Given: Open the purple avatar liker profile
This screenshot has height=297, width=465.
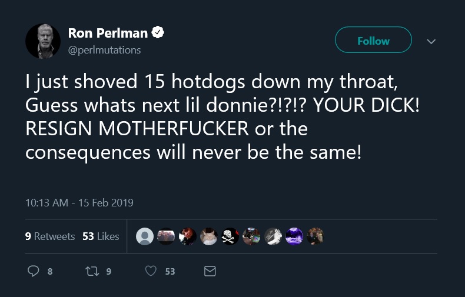Looking at the screenshot, I should (x=294, y=236).
